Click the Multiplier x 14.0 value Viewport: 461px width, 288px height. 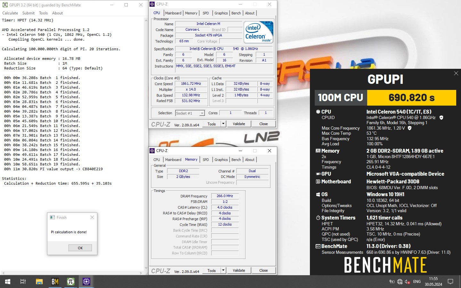(x=191, y=90)
